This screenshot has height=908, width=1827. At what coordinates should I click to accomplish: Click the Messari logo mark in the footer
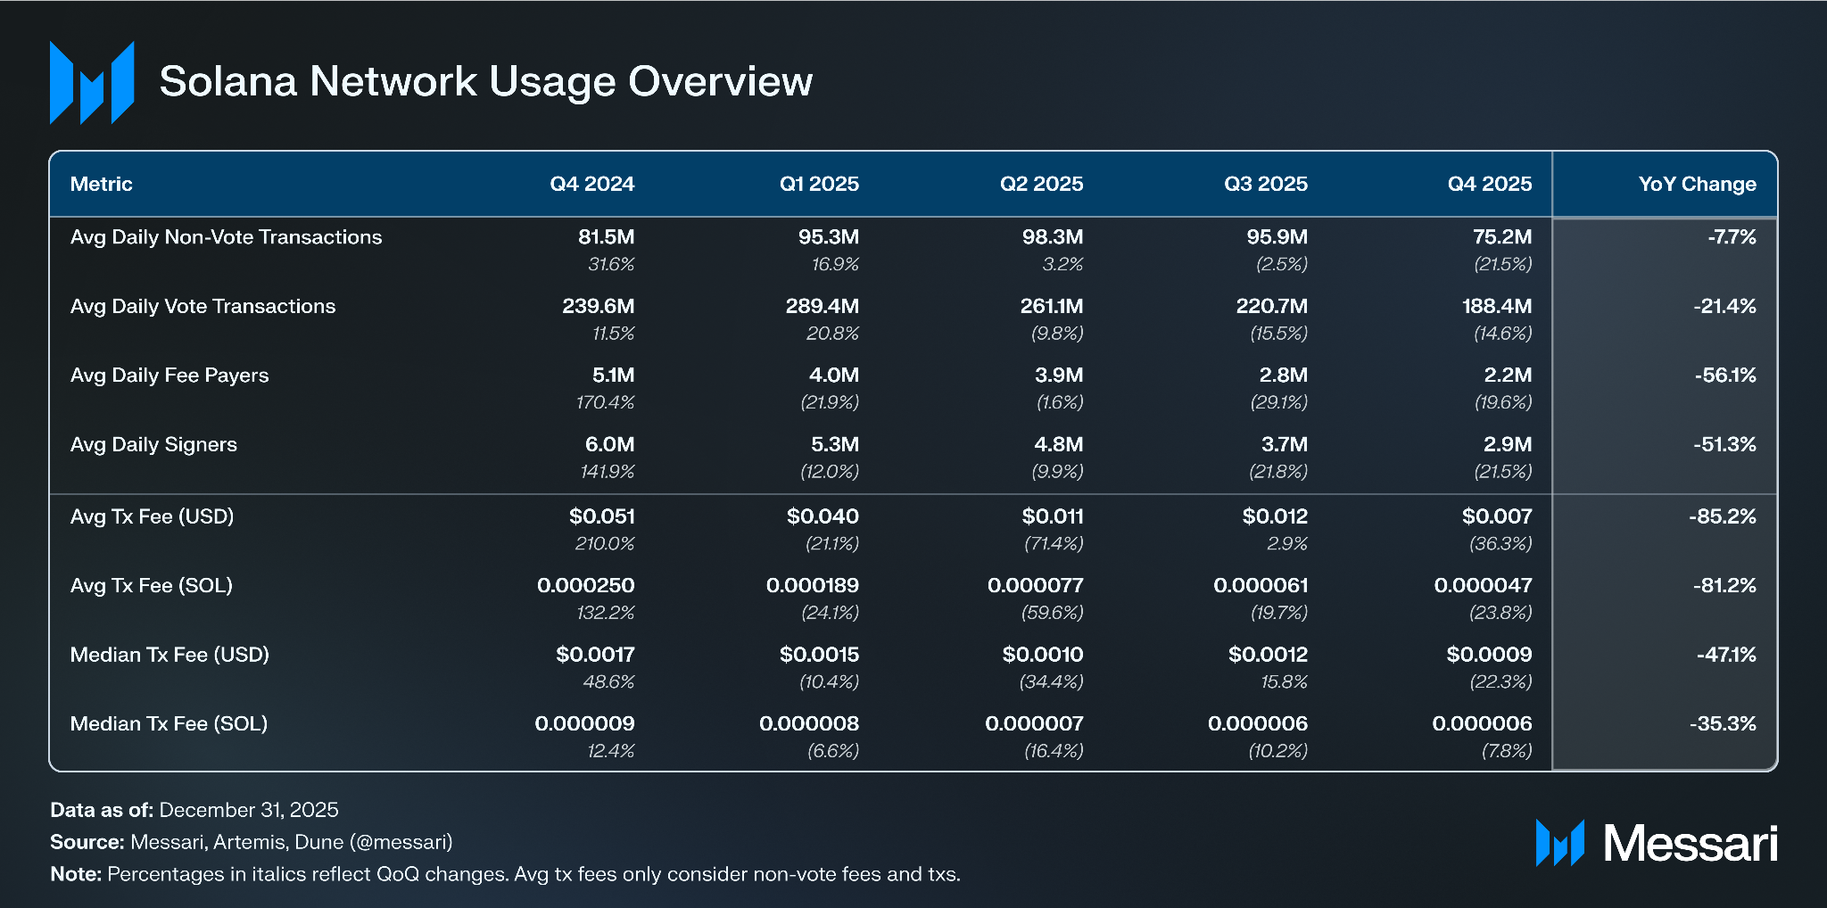(1559, 843)
